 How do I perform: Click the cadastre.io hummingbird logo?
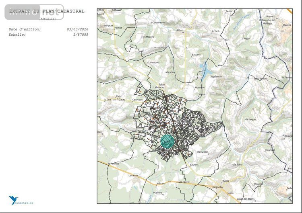click(x=13, y=200)
